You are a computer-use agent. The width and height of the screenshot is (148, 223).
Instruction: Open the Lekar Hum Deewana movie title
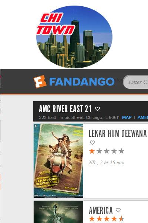coord(118,133)
